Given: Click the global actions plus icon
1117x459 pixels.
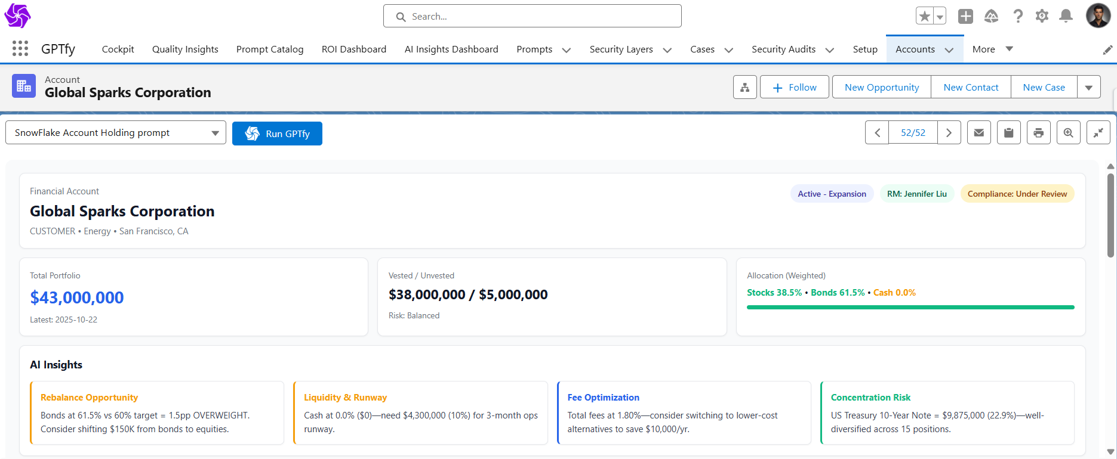Looking at the screenshot, I should tap(965, 16).
